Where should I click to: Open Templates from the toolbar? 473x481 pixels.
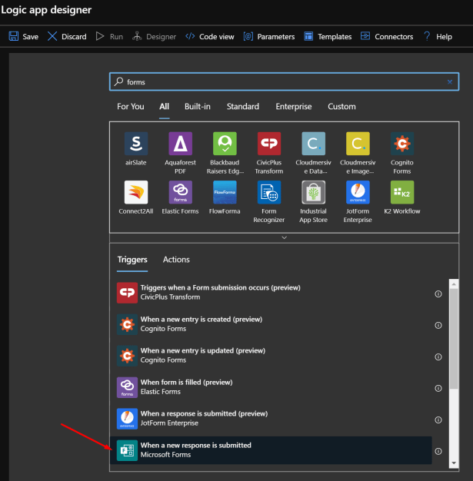[x=328, y=37]
